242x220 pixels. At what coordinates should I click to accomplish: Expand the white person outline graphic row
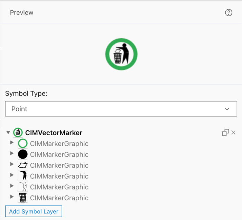click(x=12, y=186)
